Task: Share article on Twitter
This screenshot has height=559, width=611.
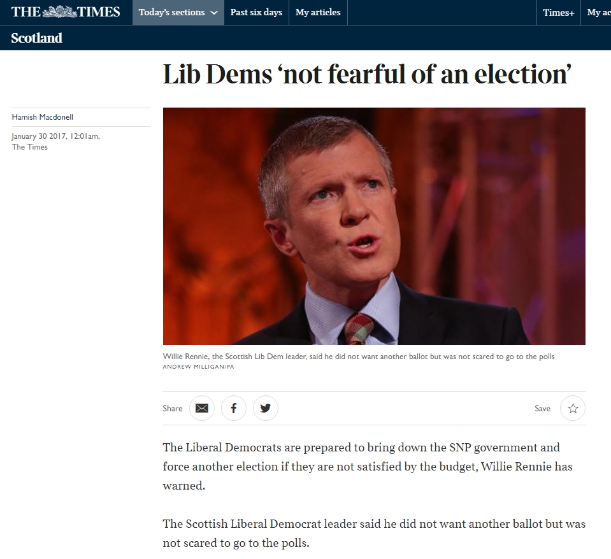Action: pyautogui.click(x=266, y=408)
